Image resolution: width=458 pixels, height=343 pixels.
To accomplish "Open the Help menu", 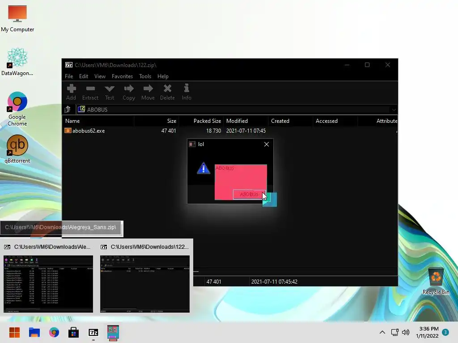I will pos(163,76).
